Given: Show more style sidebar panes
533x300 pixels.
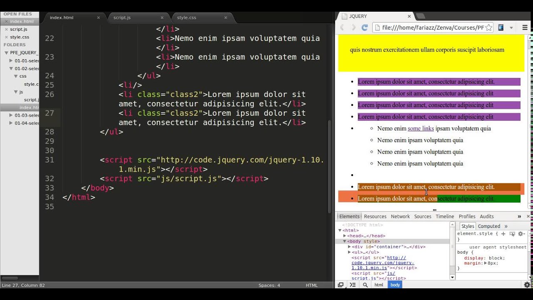Looking at the screenshot, I should (506, 226).
